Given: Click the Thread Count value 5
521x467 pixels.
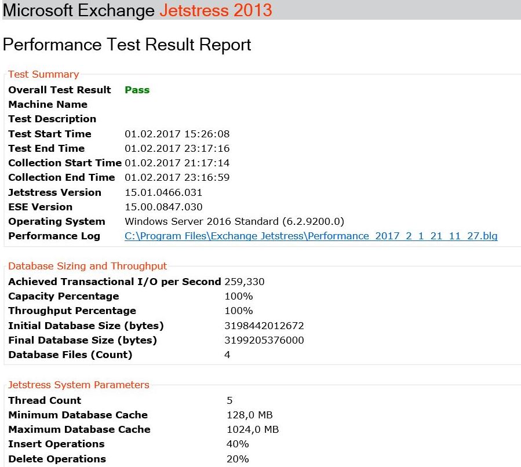Looking at the screenshot, I should point(229,400).
